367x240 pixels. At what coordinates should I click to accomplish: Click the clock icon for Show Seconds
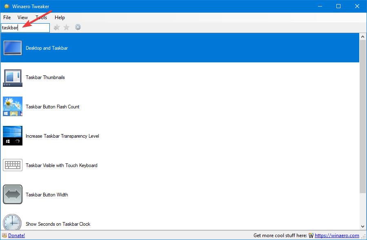(12, 222)
